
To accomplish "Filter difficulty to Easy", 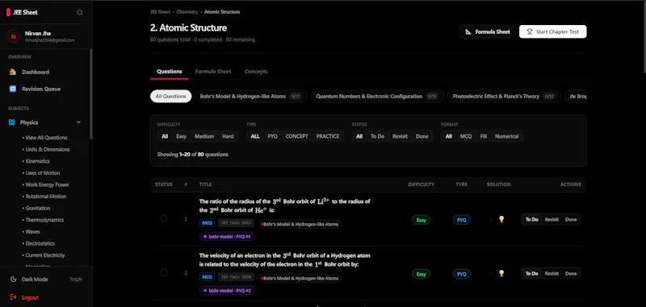I will [x=181, y=136].
